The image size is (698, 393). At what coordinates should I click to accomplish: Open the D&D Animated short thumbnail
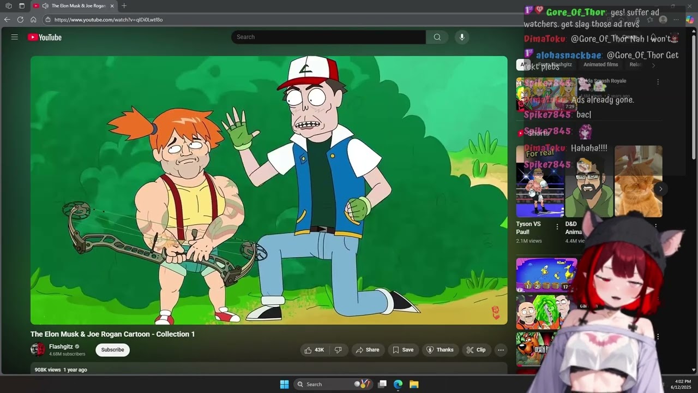tap(589, 181)
